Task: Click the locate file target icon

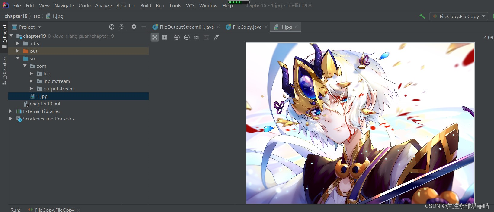Action: 112,27
